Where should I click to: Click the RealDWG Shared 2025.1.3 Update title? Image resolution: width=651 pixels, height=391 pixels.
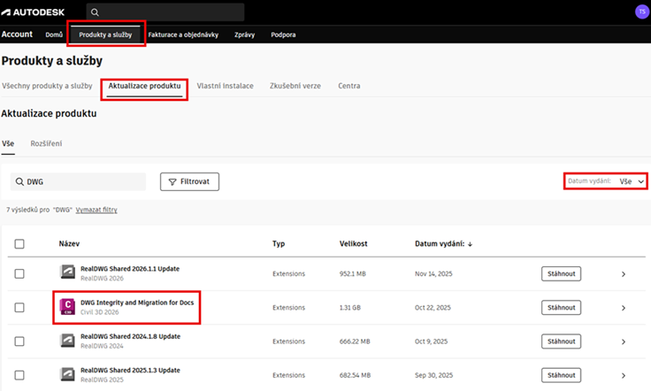click(x=130, y=371)
